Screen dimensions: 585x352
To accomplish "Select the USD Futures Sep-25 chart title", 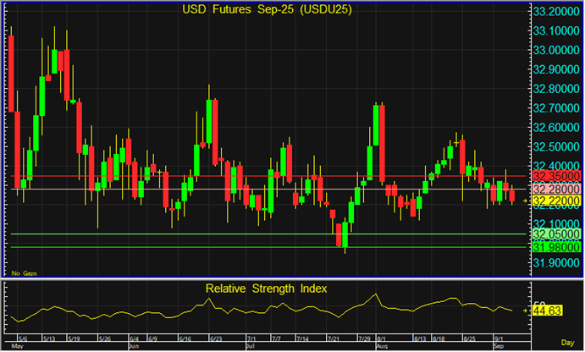I will coord(266,10).
